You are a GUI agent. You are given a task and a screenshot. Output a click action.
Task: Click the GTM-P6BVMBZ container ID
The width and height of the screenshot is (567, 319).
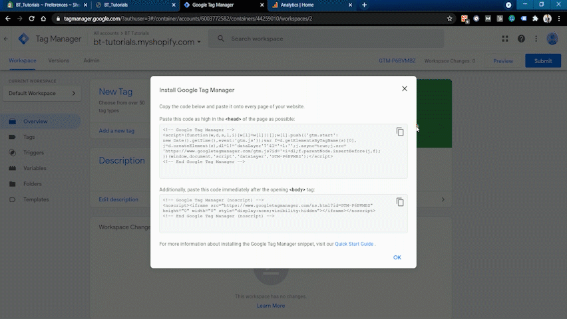pyautogui.click(x=397, y=60)
